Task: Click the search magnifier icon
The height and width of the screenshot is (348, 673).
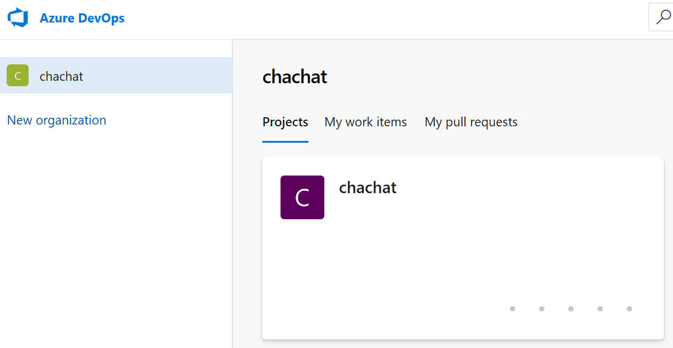Action: coord(663,18)
